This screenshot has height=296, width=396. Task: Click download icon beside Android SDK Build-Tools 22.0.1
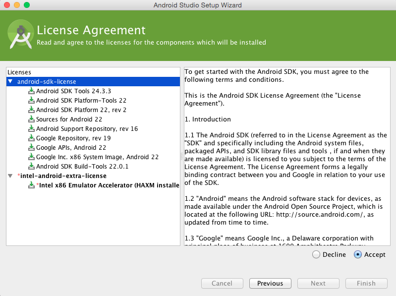click(31, 166)
